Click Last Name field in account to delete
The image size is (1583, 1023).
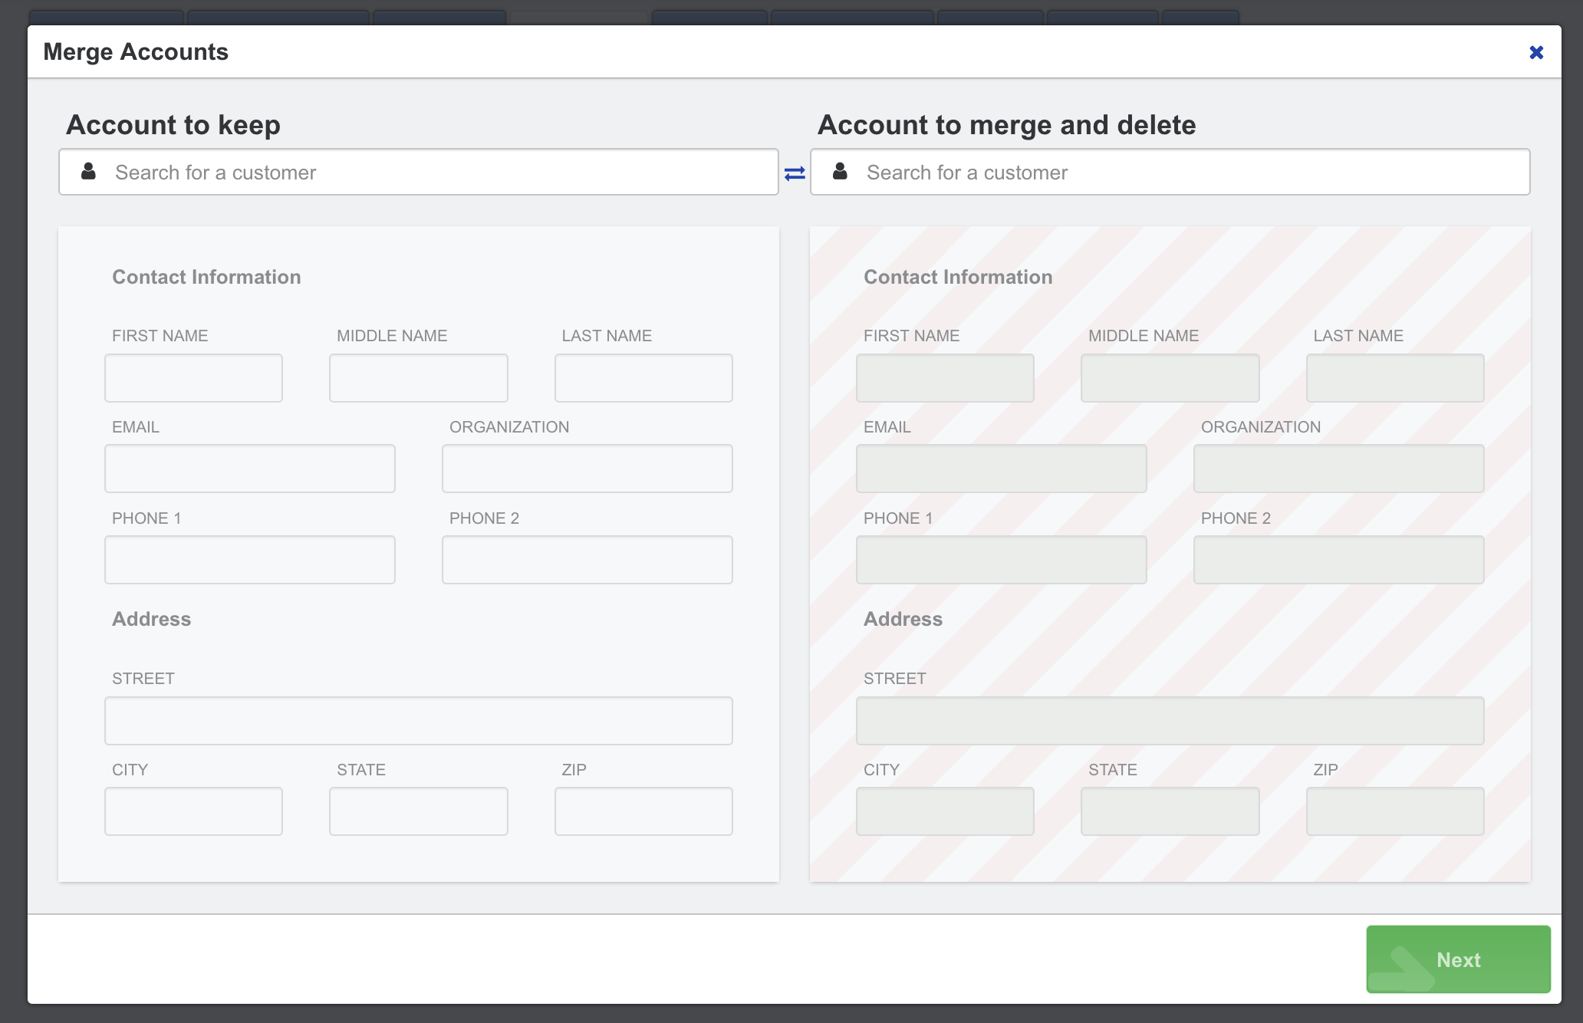(1395, 378)
